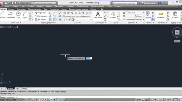Click Растянуть (stretch) tool
Viewport: 182px width, 102px height.
(x=40, y=20)
